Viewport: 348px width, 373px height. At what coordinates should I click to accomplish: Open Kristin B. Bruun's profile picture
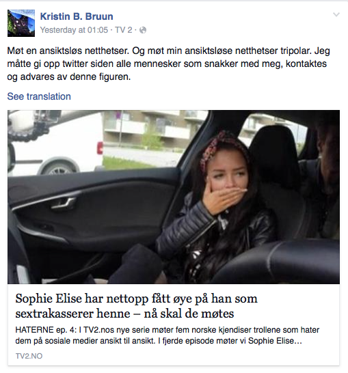[x=21, y=23]
